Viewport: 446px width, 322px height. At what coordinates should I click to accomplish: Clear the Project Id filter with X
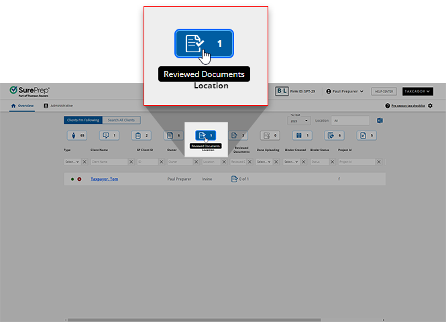pos(378,162)
